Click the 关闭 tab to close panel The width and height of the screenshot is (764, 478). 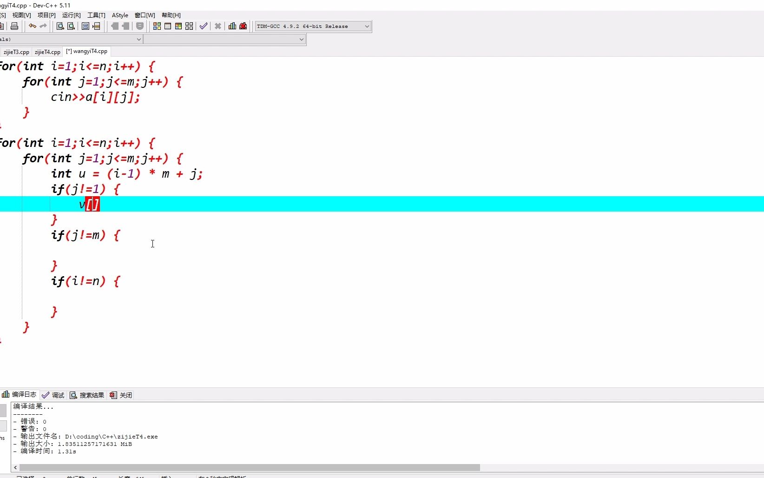(x=121, y=395)
